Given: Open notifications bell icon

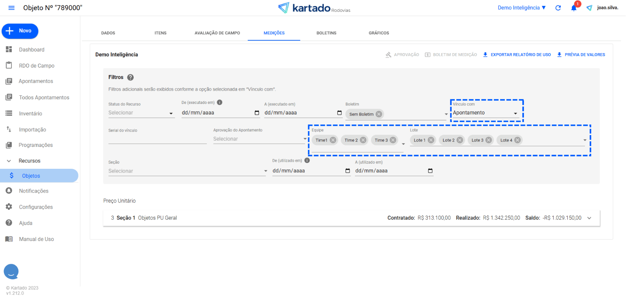Looking at the screenshot, I should (574, 8).
